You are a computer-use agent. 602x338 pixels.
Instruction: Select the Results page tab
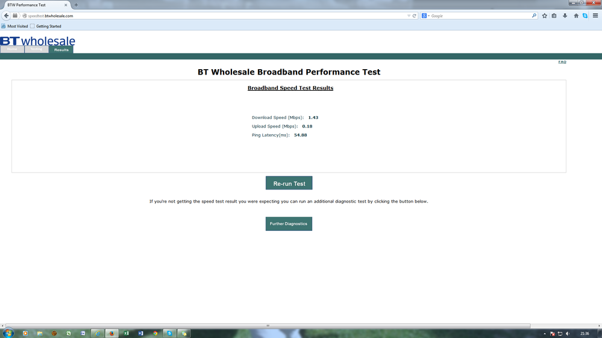point(61,50)
